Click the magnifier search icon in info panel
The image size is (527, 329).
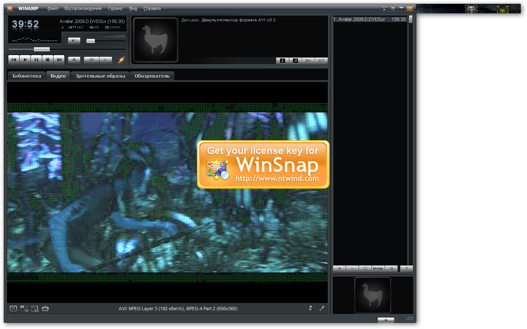pyautogui.click(x=295, y=61)
